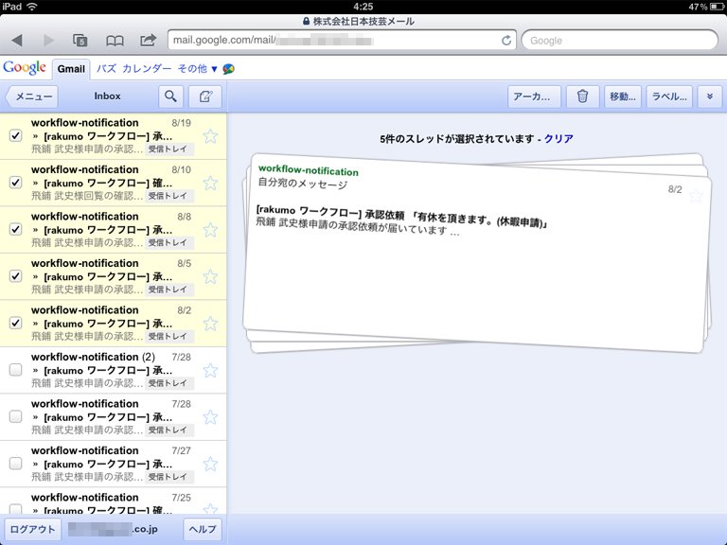This screenshot has height=545, width=727.
Task: Open the バズ link
Action: pyautogui.click(x=106, y=68)
